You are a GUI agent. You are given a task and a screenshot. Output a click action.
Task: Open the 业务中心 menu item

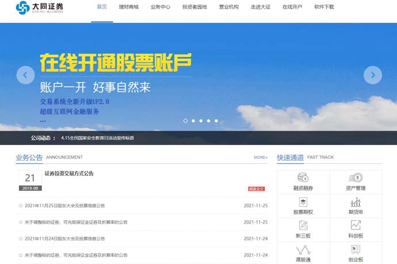click(x=161, y=7)
